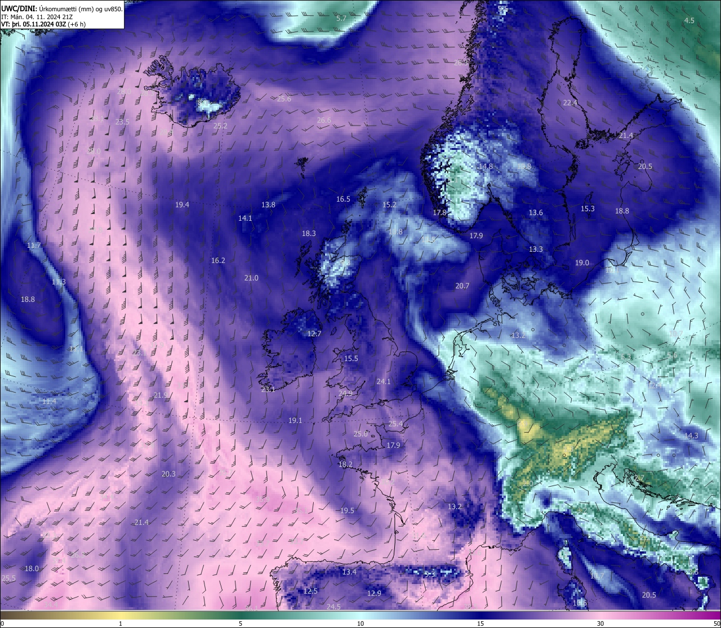Select the 13.4 value over Spain
The height and width of the screenshot is (628, 721).
click(349, 572)
